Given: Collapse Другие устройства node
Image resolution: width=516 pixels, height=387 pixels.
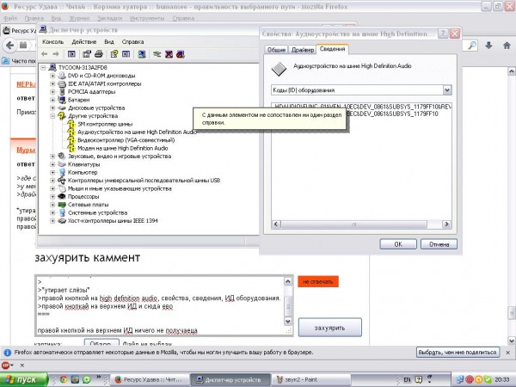Looking at the screenshot, I should pyautogui.click(x=52, y=116).
